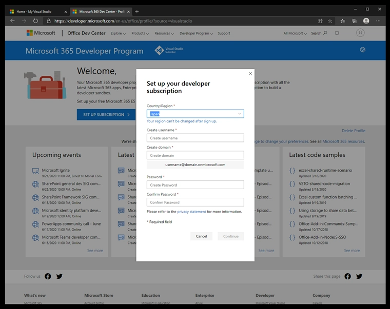
Task: Share this page on Twitter
Action: point(359,276)
